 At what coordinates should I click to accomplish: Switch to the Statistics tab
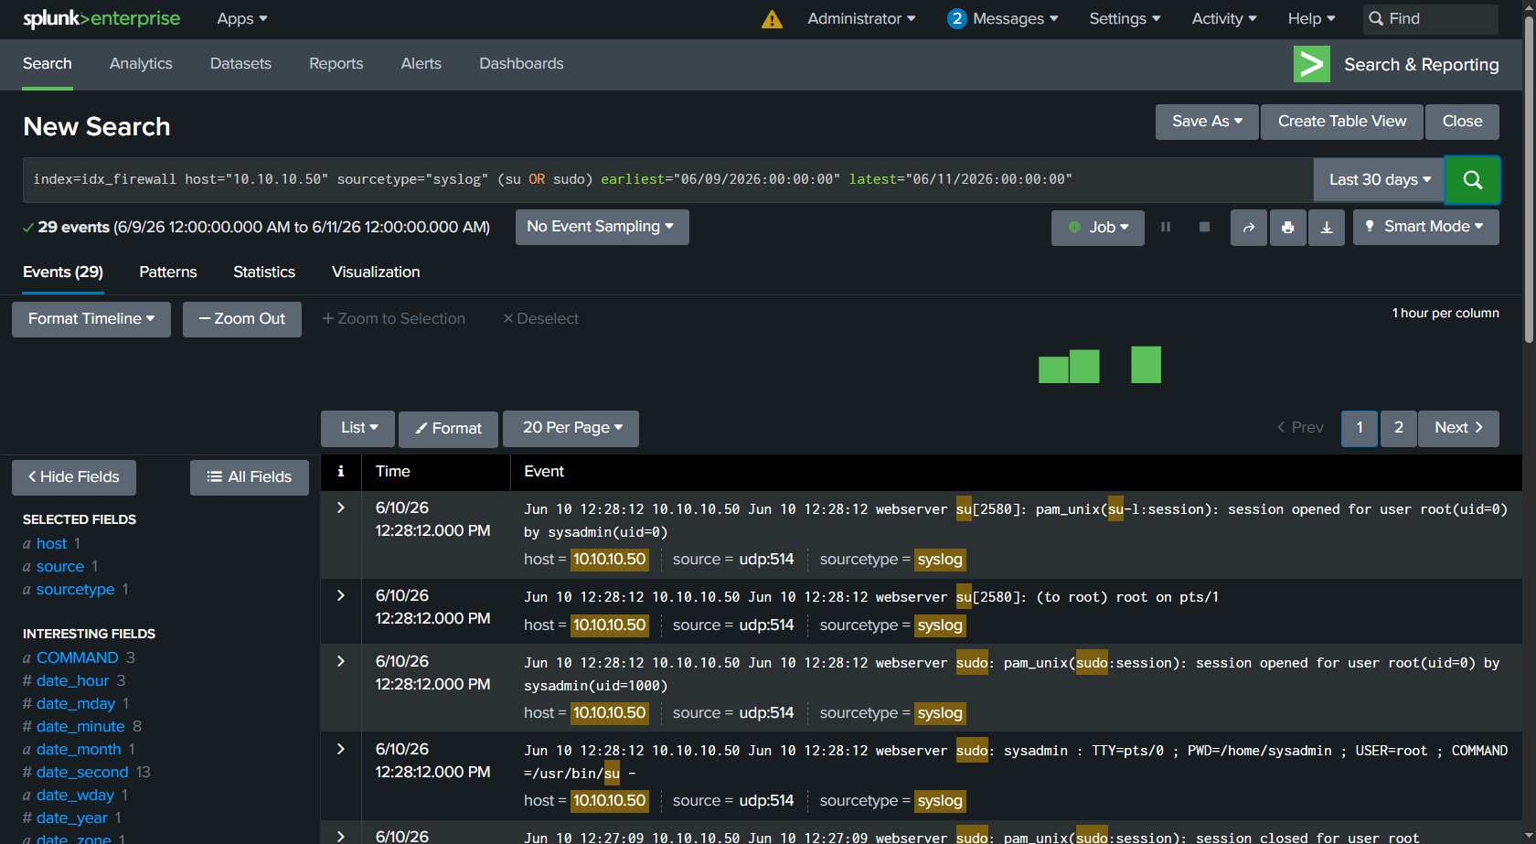click(x=264, y=272)
